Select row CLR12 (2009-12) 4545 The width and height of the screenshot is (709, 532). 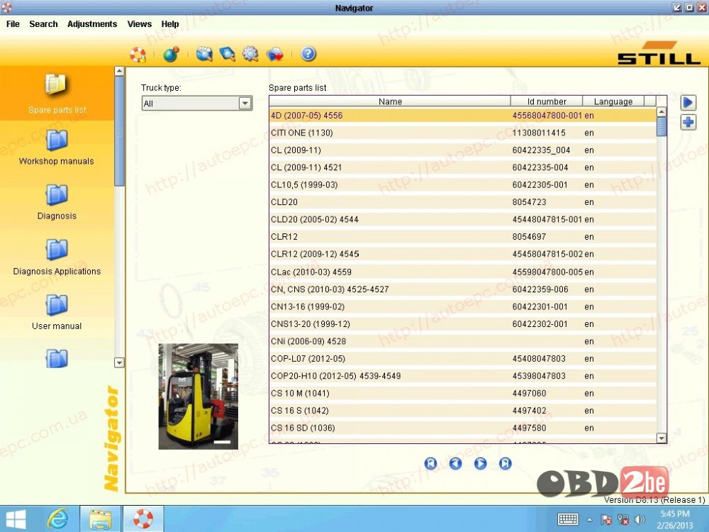[x=462, y=254]
